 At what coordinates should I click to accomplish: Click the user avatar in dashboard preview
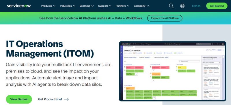(x=223, y=44)
